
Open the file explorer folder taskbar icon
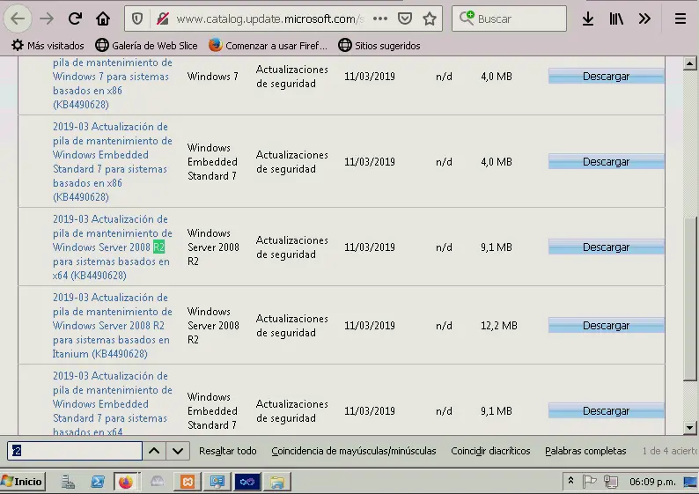(x=276, y=482)
